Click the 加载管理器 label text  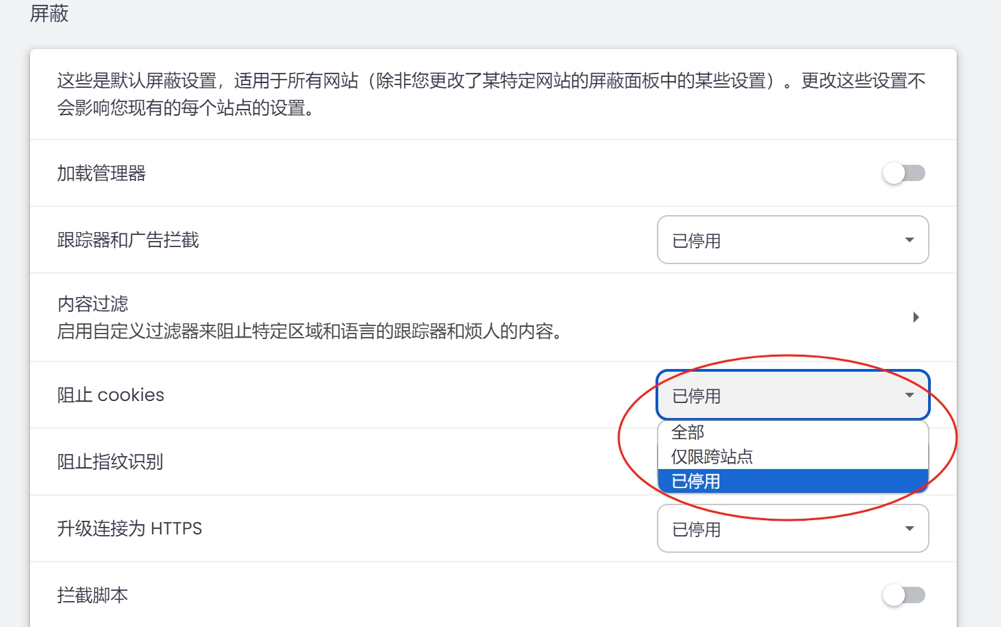point(102,173)
